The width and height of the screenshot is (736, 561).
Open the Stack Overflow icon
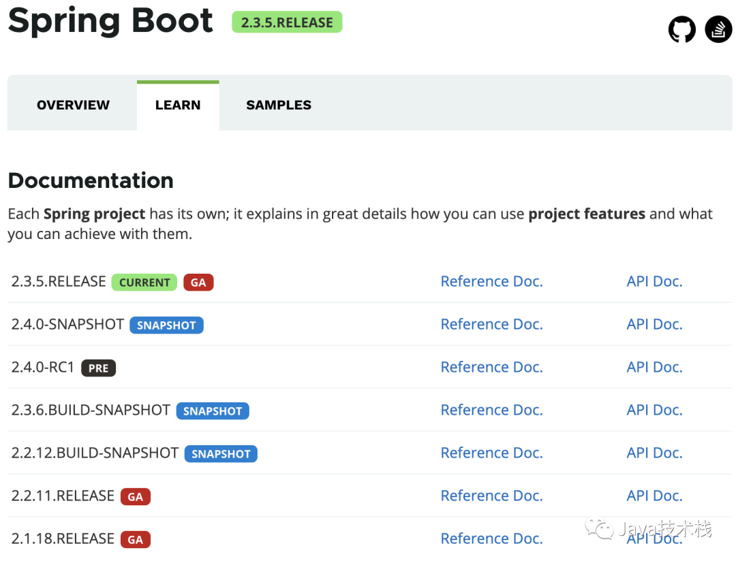pos(718,29)
